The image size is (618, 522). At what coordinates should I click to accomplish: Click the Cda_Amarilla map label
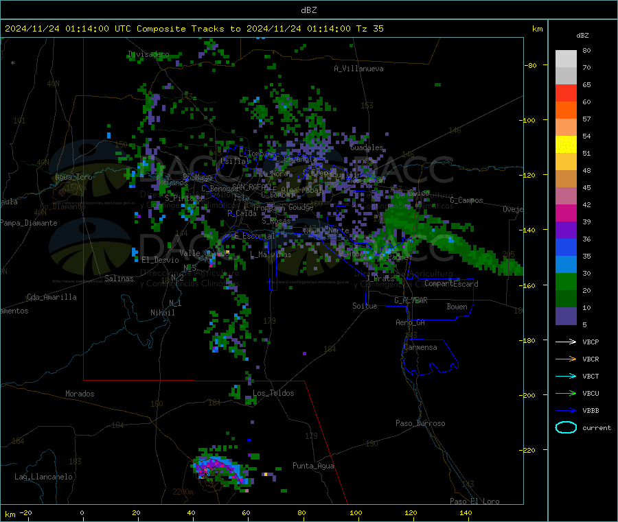pyautogui.click(x=51, y=297)
